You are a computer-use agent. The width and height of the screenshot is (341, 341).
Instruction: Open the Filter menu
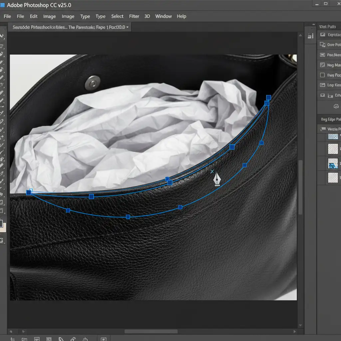(x=134, y=16)
